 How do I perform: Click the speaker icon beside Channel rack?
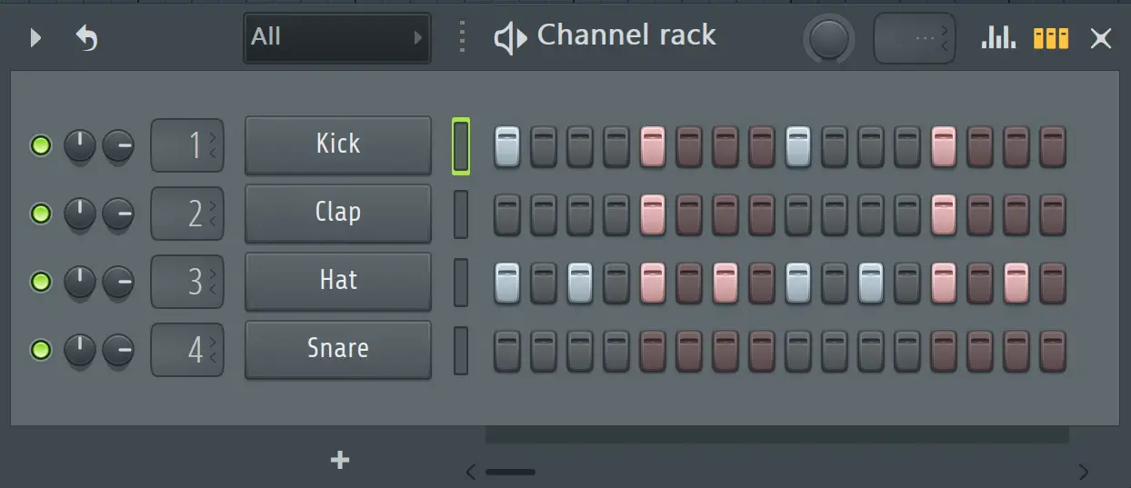click(510, 38)
